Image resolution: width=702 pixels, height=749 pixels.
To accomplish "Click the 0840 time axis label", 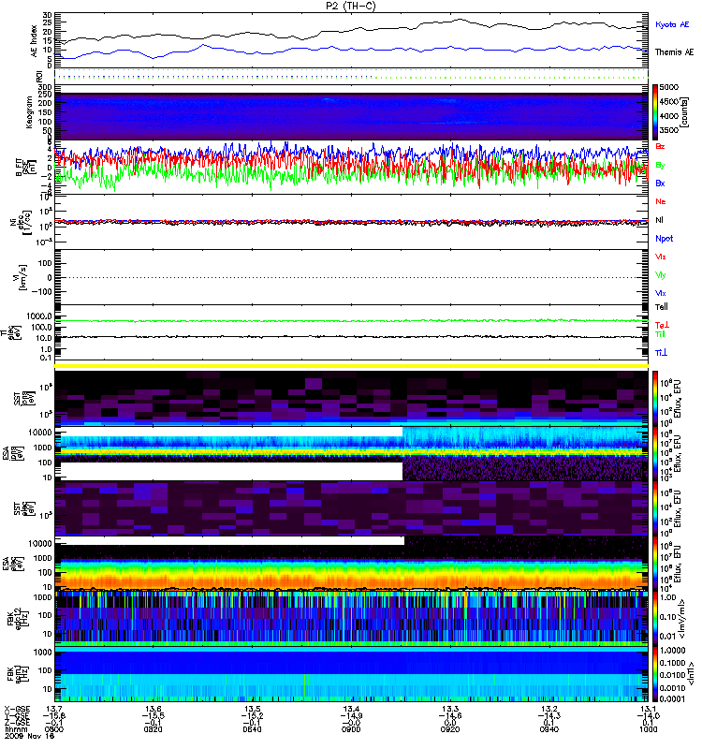I will point(252,729).
